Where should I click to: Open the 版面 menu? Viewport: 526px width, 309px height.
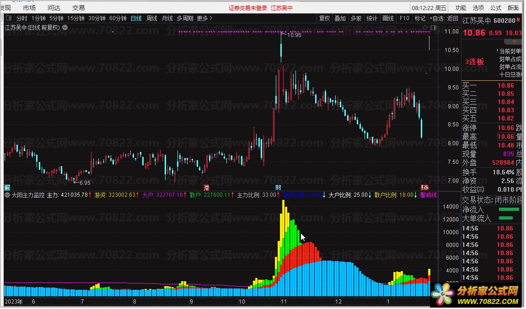513,8
